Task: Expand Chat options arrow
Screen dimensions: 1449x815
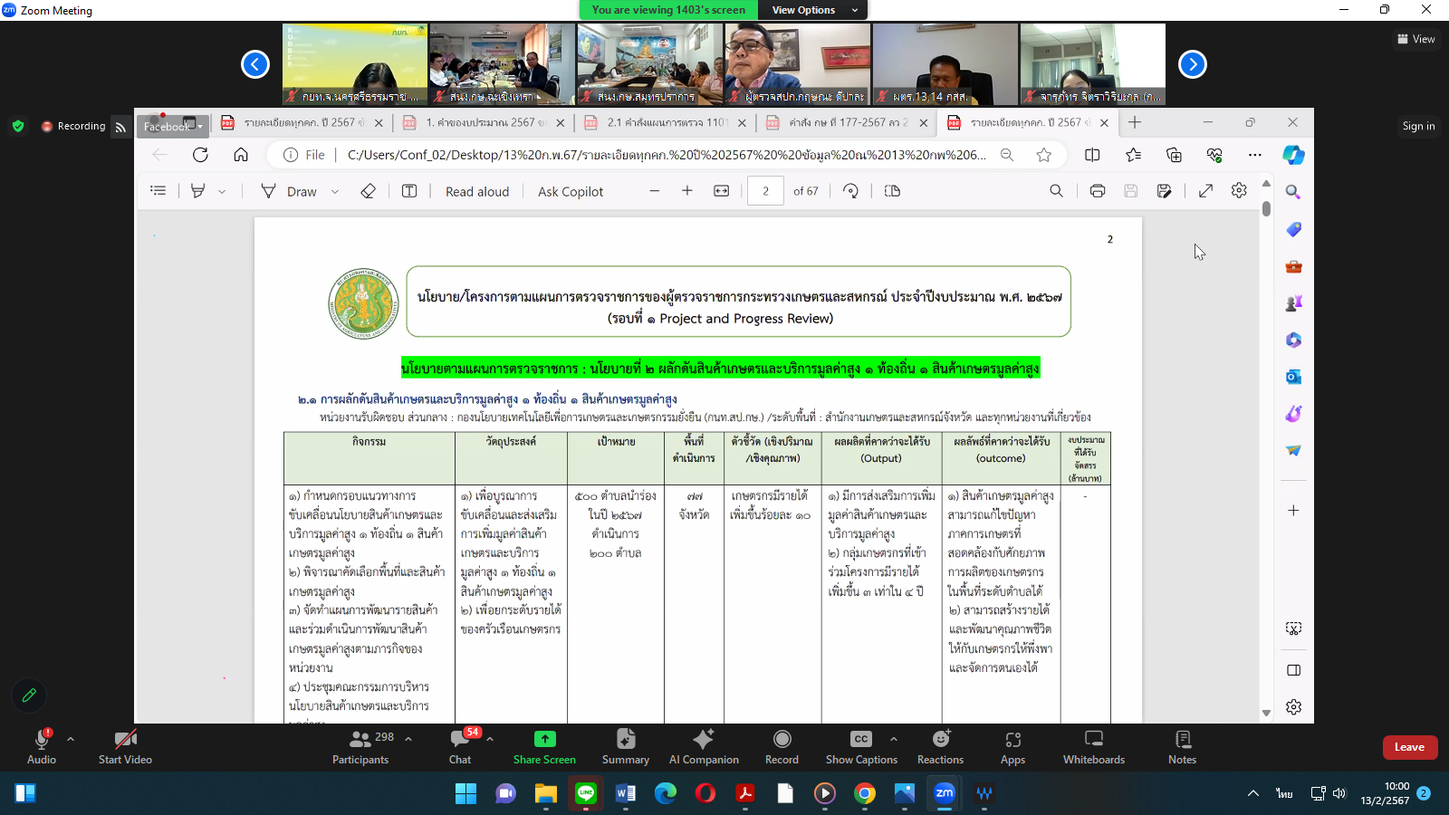Action: [490, 739]
